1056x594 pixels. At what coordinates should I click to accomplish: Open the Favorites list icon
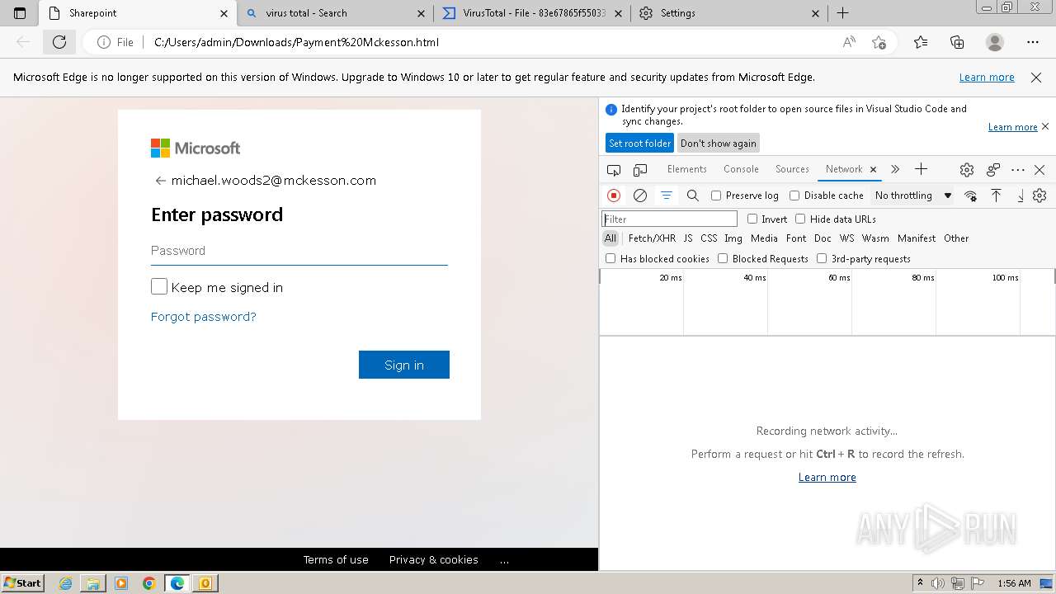click(921, 42)
